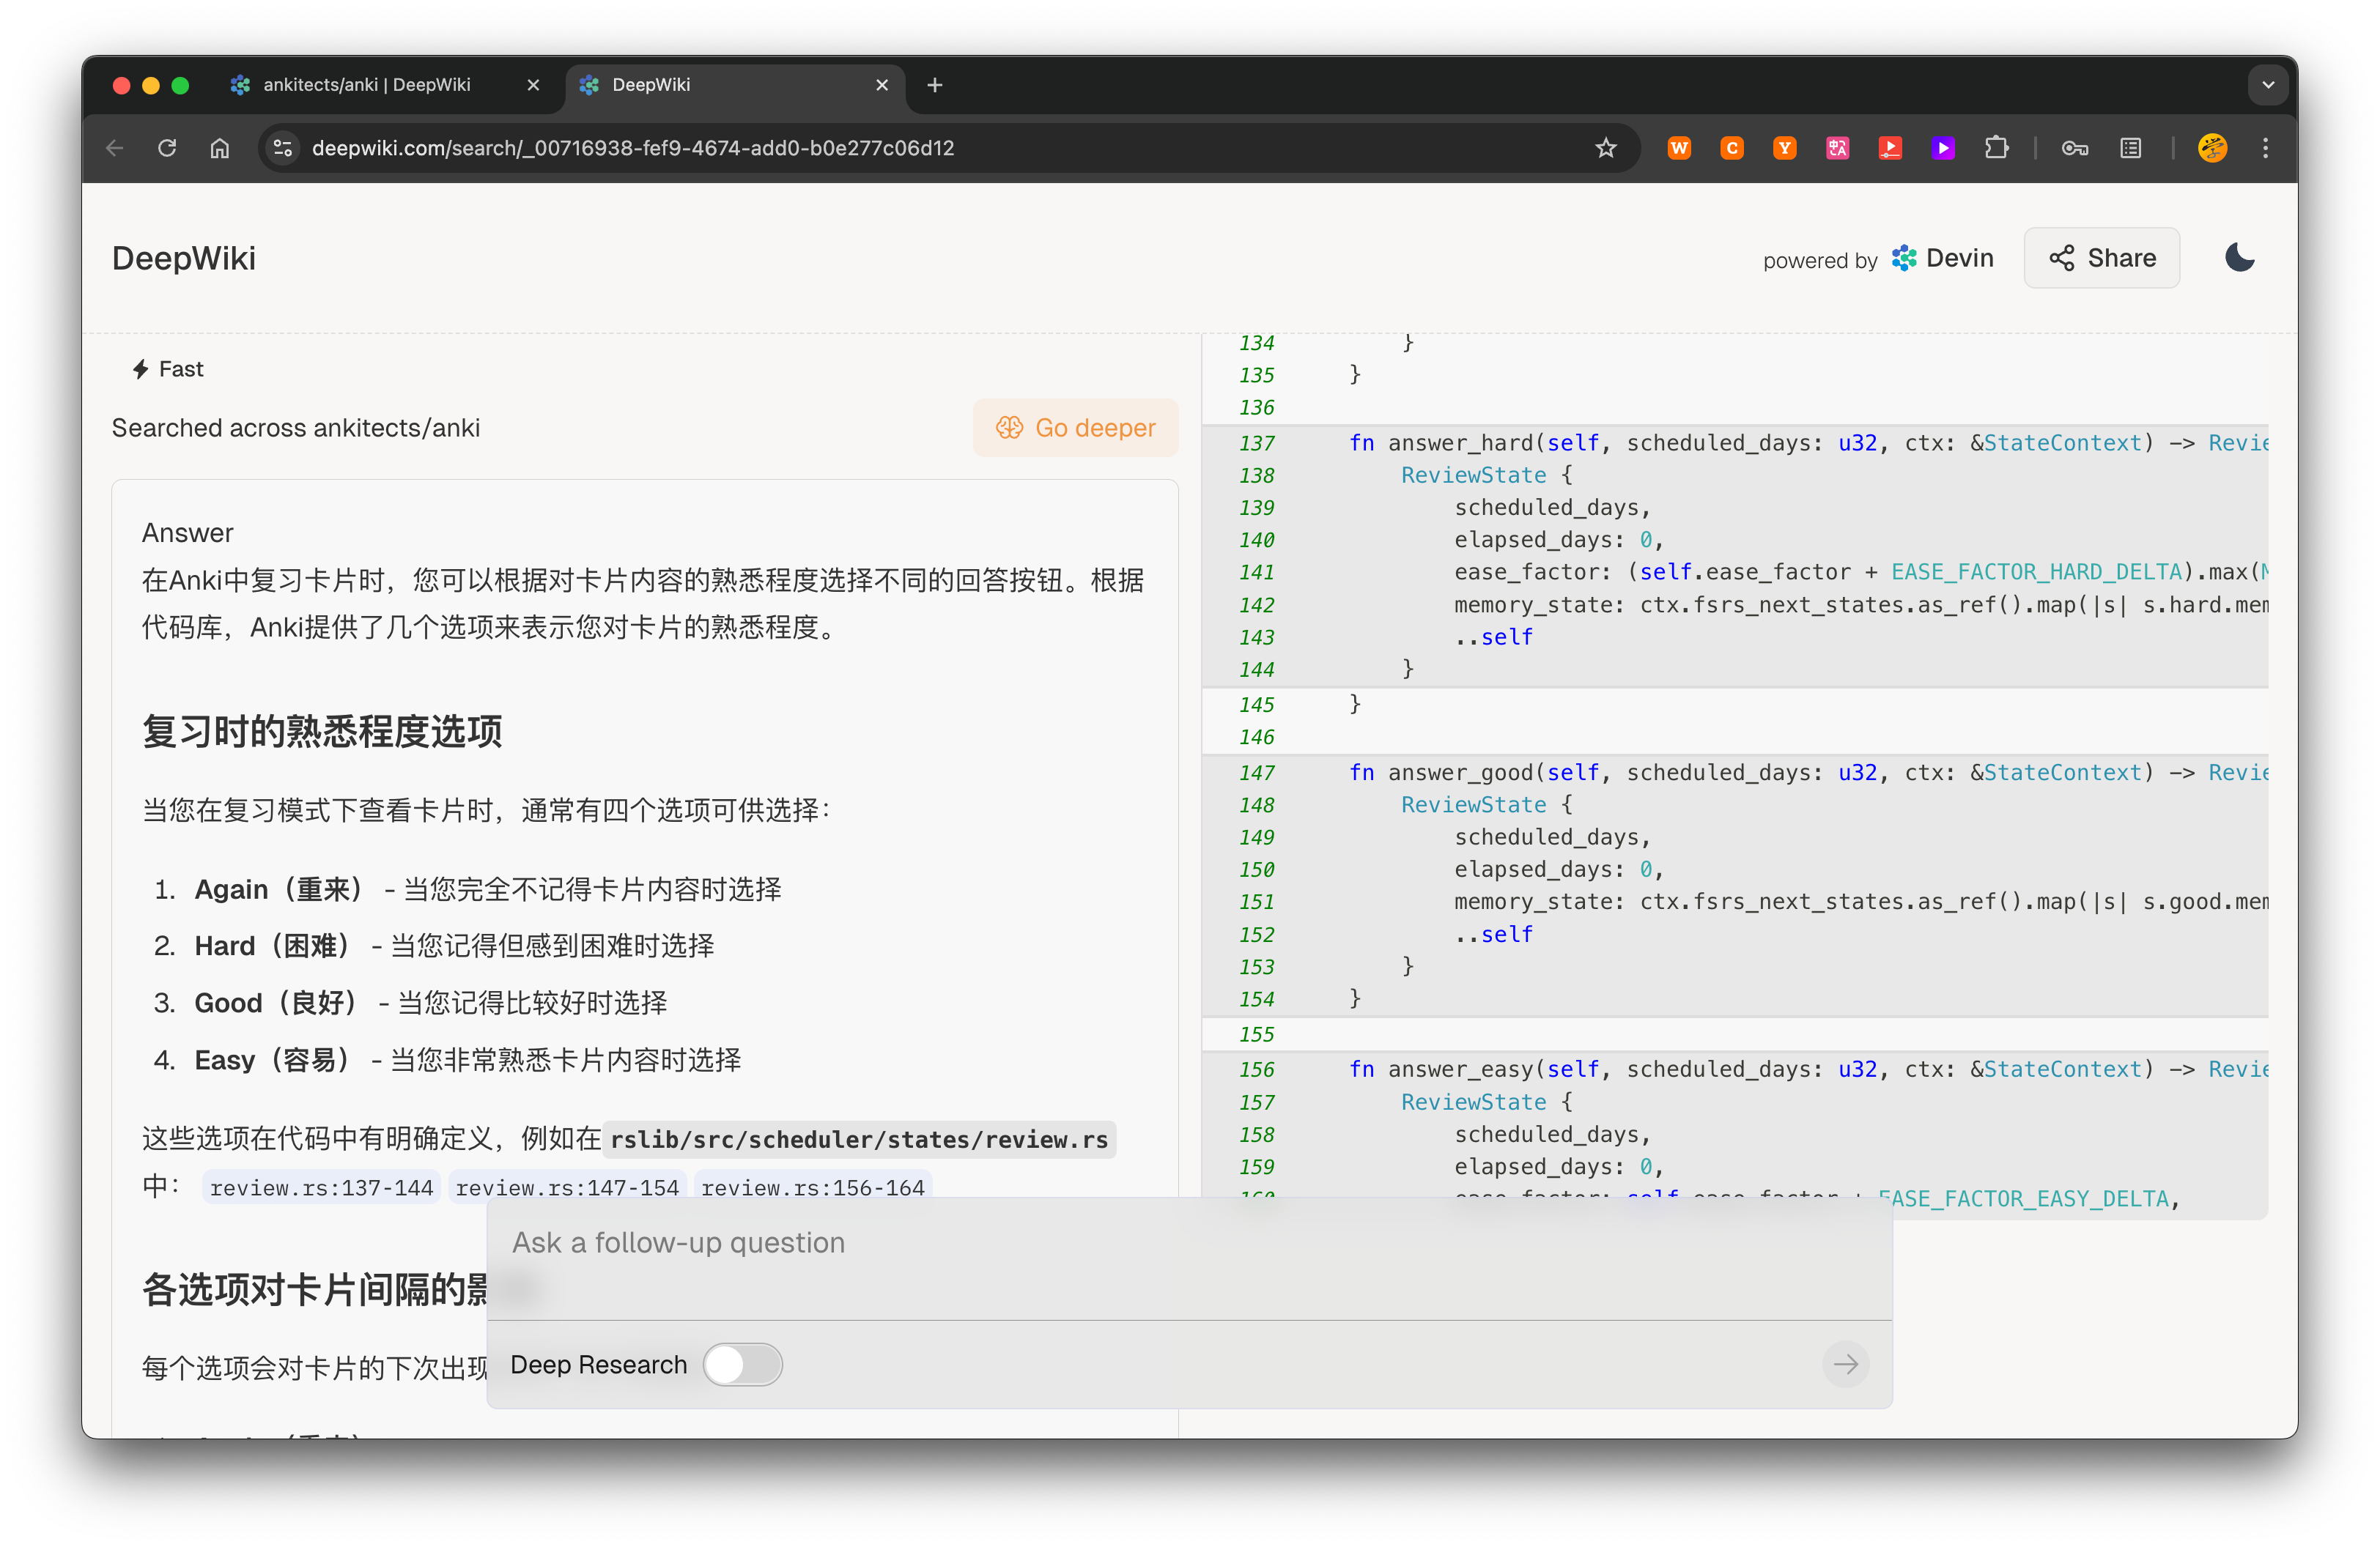Reload the current page
This screenshot has width=2380, height=1547.
click(167, 148)
